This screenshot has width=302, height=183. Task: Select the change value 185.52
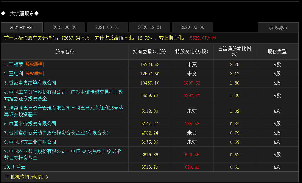coord(192,124)
